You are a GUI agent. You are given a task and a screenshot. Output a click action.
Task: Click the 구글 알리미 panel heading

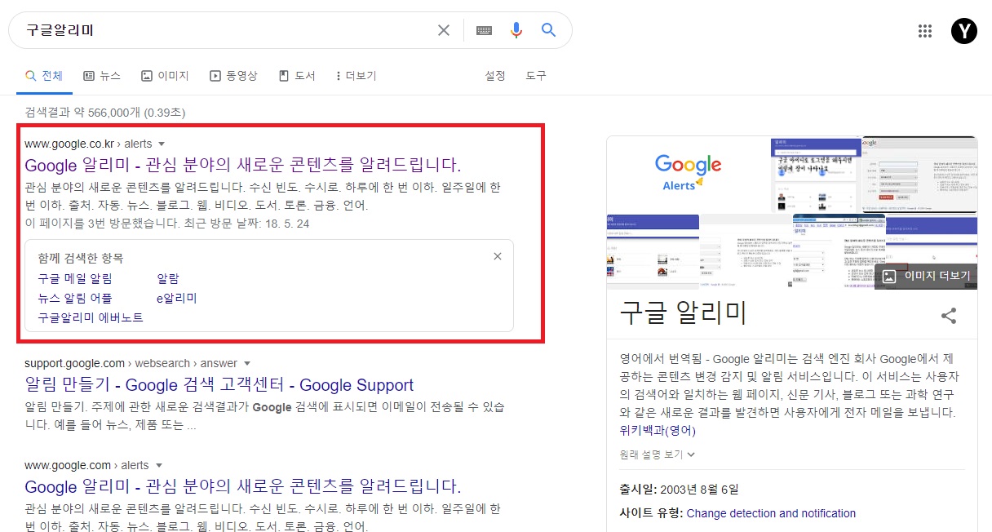coord(684,313)
